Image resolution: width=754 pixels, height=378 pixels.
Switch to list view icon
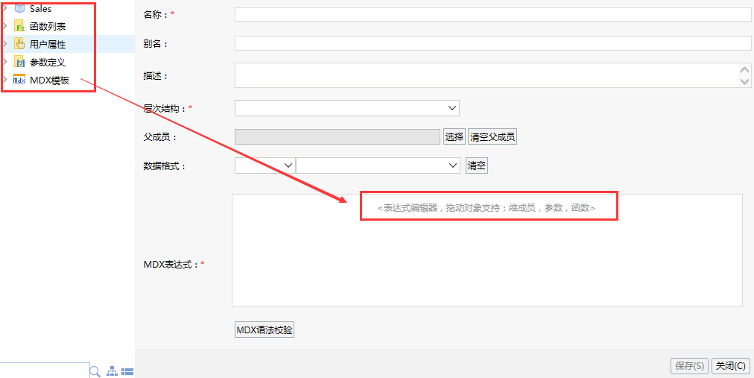(127, 371)
